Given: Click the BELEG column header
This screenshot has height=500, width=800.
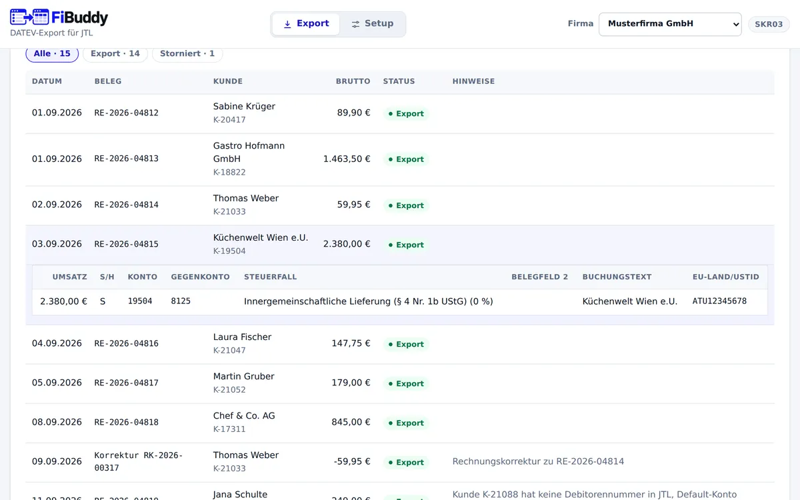Looking at the screenshot, I should click(x=108, y=81).
